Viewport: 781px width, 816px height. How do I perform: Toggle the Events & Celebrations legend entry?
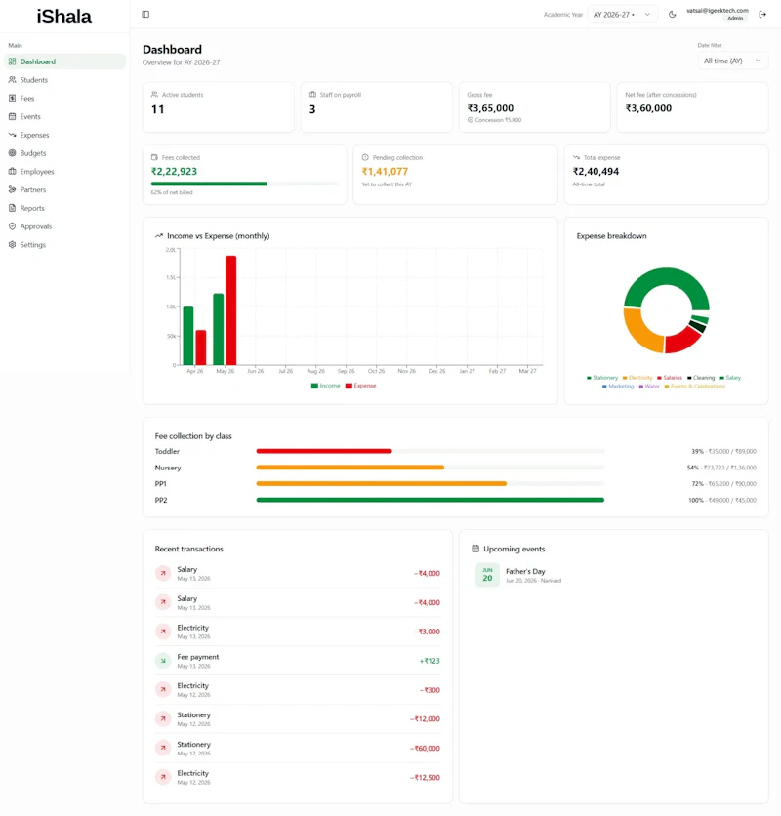694,387
